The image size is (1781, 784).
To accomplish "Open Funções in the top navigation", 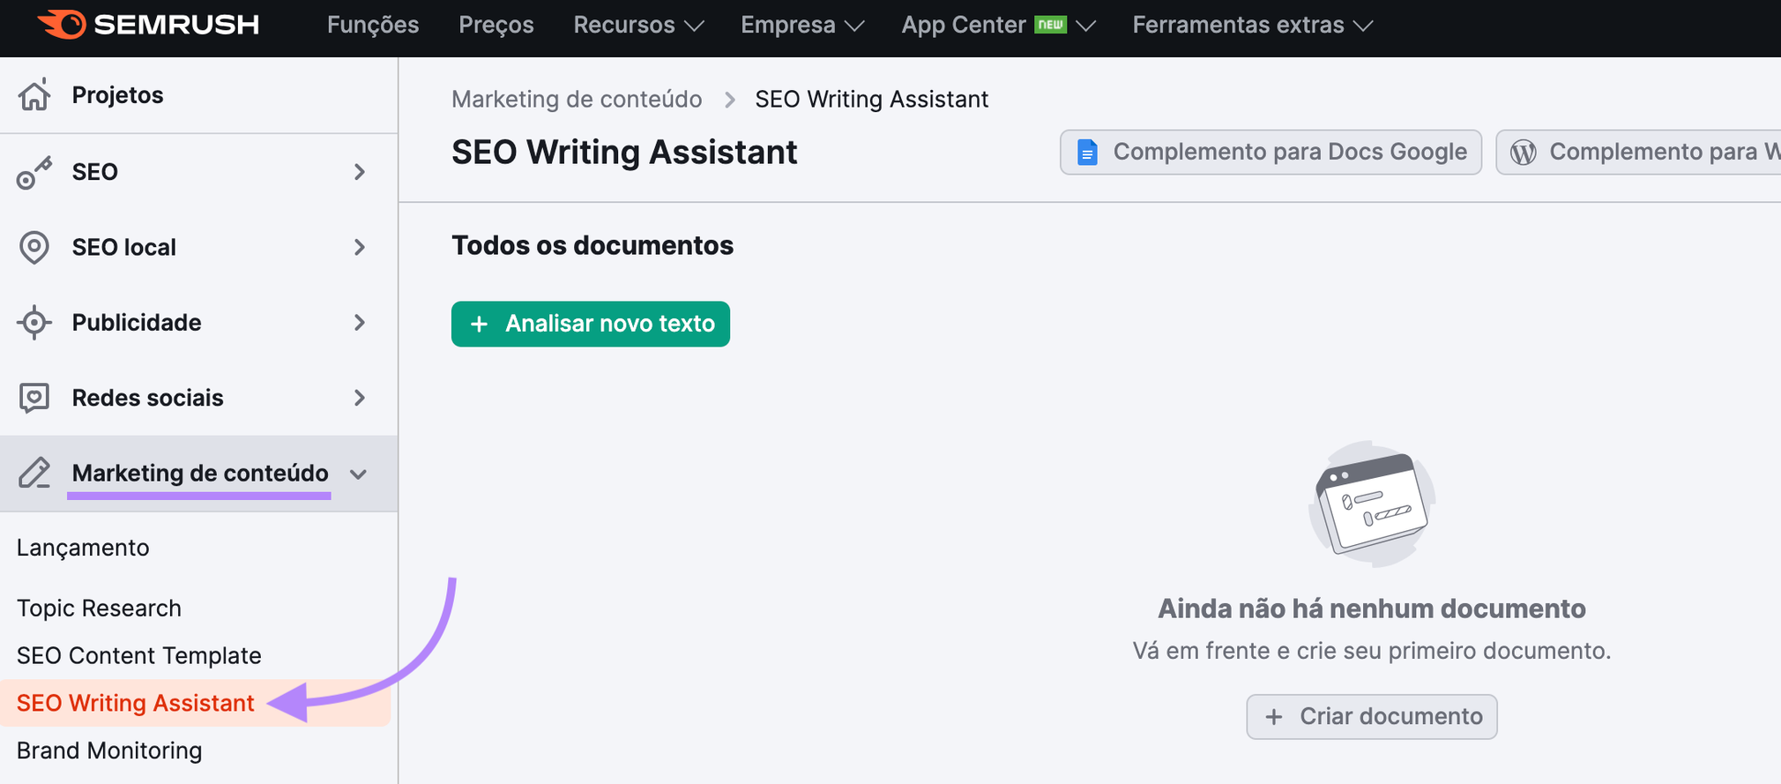I will (x=373, y=25).
